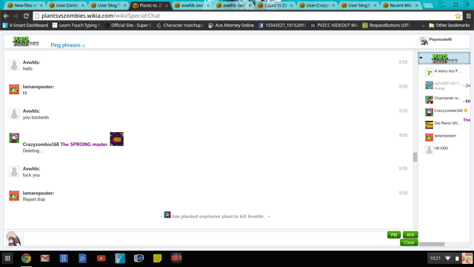Open the yellow sticky note app in the shelf
The image size is (474, 267).
[x=158, y=258]
